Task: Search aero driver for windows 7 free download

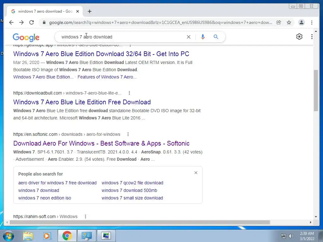Action: (57, 183)
